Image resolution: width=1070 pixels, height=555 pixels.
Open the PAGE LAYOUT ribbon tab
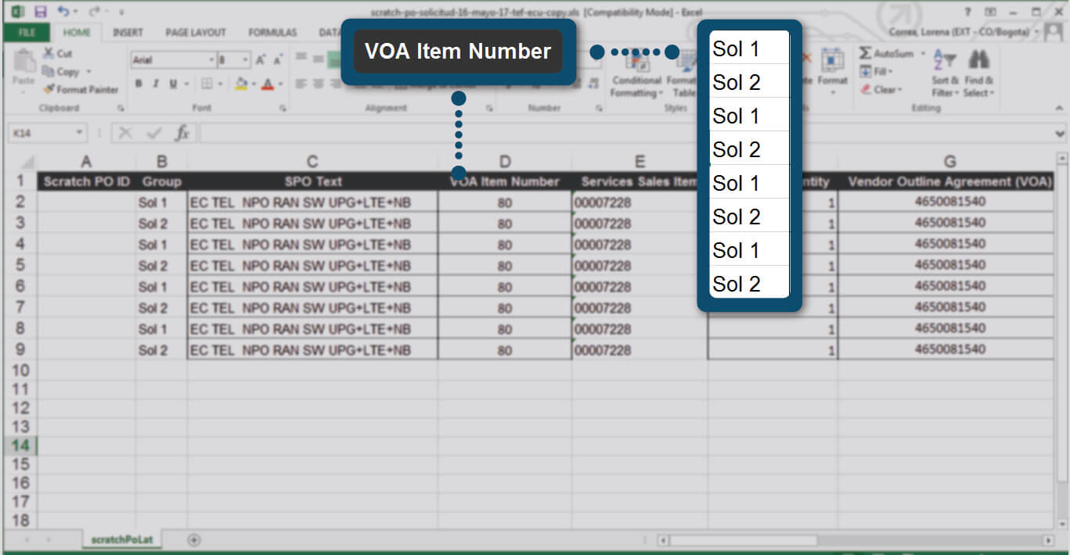pyautogui.click(x=196, y=33)
